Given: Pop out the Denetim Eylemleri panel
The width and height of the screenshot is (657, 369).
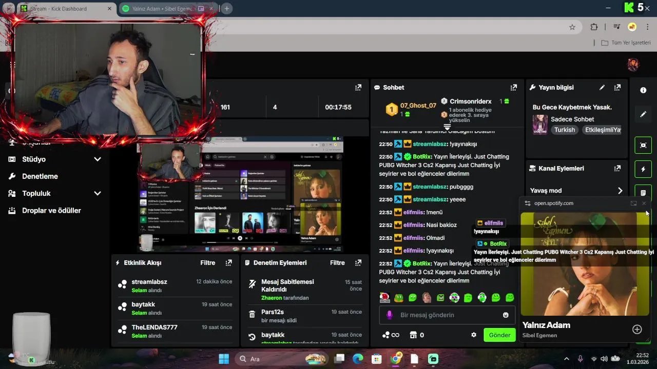Looking at the screenshot, I should [358, 262].
